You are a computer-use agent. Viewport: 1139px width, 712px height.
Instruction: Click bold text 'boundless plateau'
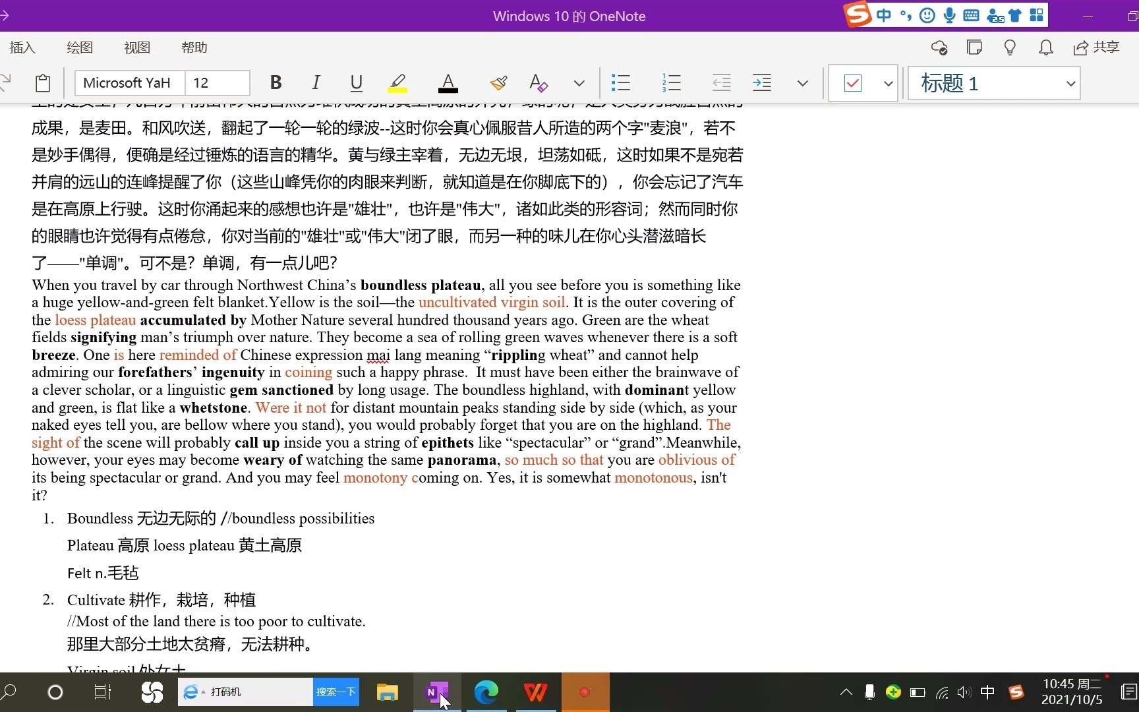coord(421,285)
